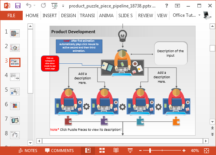Switch to the DESIGN ribbon tab
The width and height of the screenshot is (216, 155).
tap(69, 15)
